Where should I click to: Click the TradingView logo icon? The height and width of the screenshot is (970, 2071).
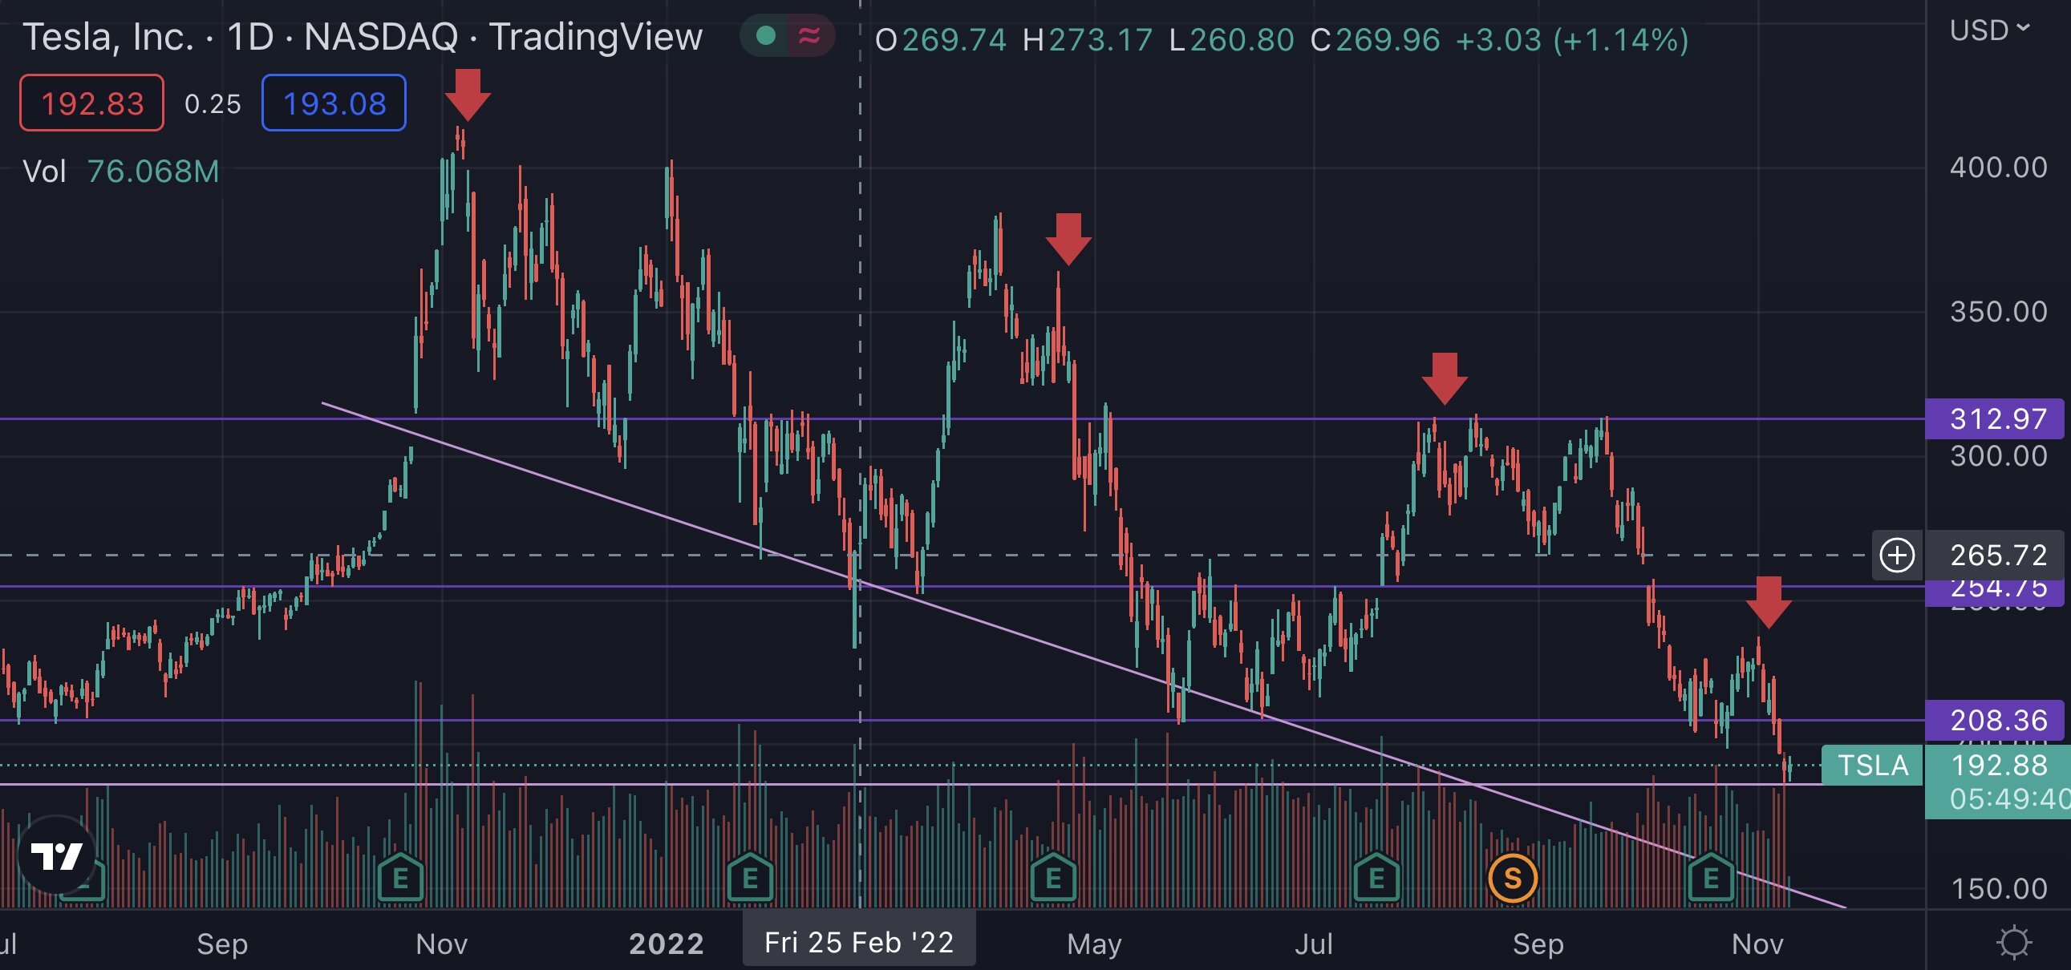click(x=56, y=855)
